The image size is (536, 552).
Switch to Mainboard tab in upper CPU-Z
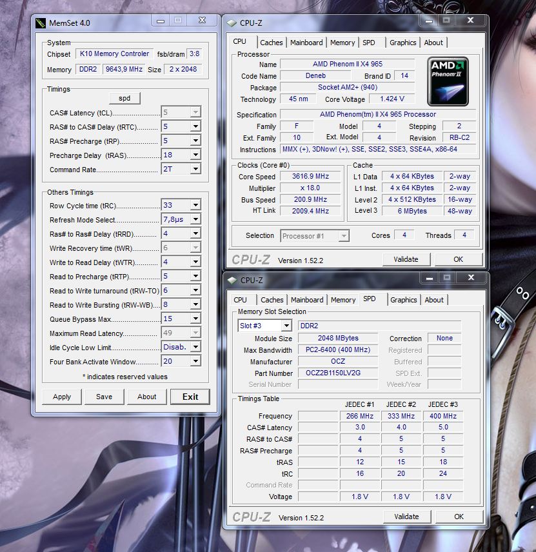tap(306, 43)
